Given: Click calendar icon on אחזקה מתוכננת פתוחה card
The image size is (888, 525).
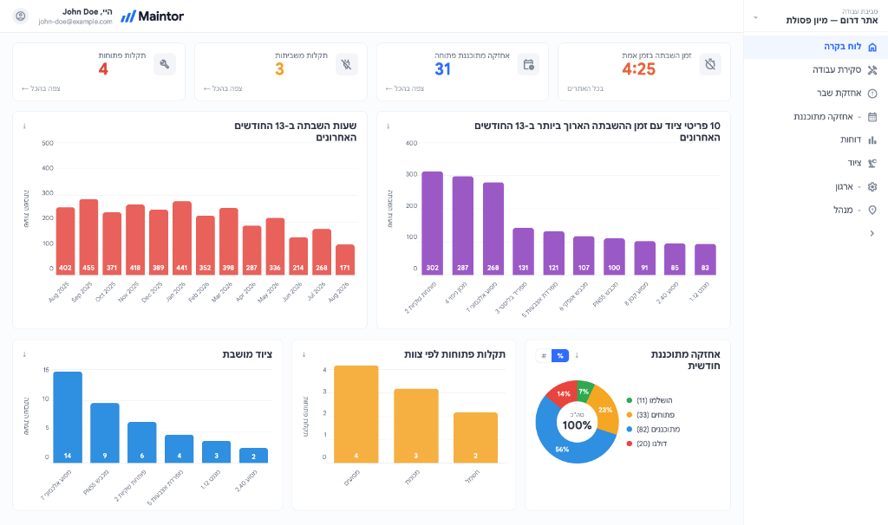Looking at the screenshot, I should click(528, 64).
